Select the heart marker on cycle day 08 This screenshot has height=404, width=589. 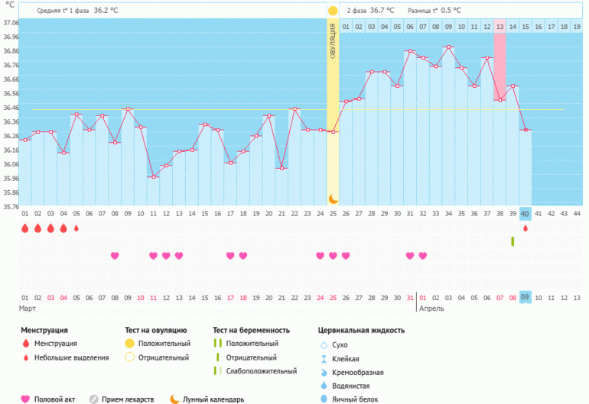click(115, 256)
